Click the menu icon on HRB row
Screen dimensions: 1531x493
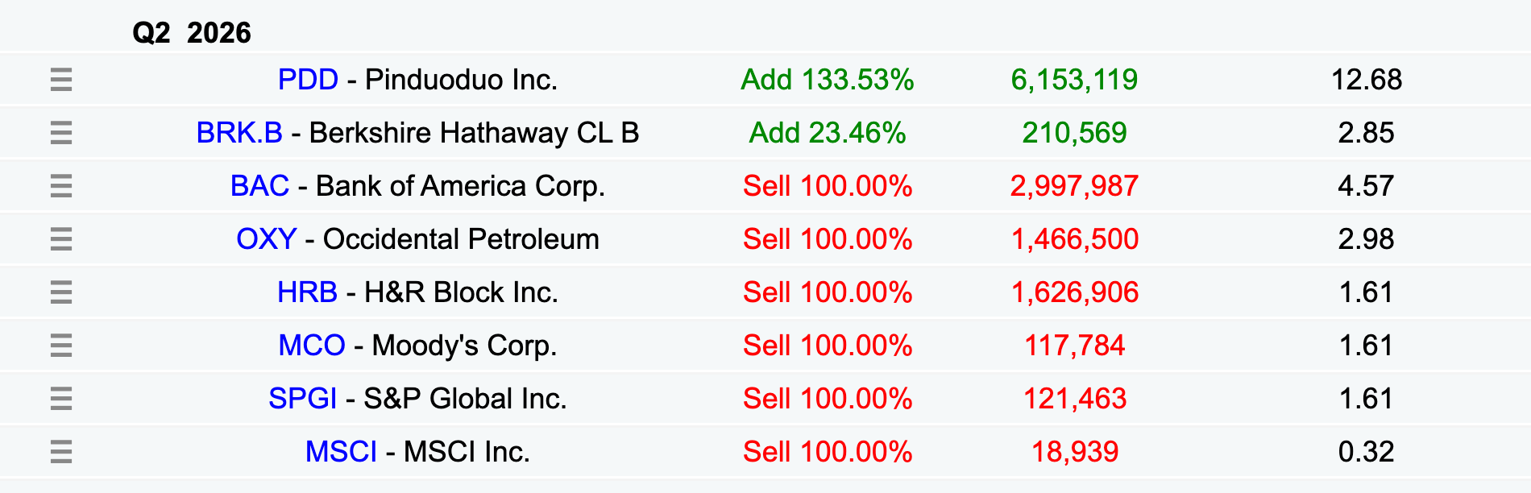click(61, 292)
